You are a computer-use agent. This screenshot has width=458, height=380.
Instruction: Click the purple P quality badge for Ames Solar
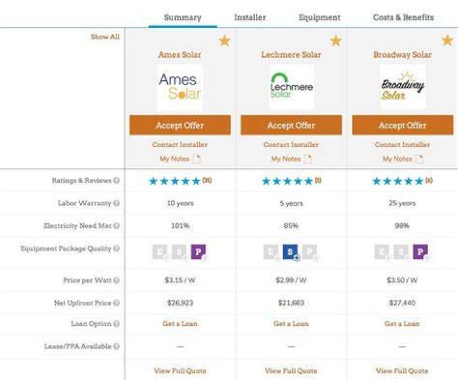[198, 251]
